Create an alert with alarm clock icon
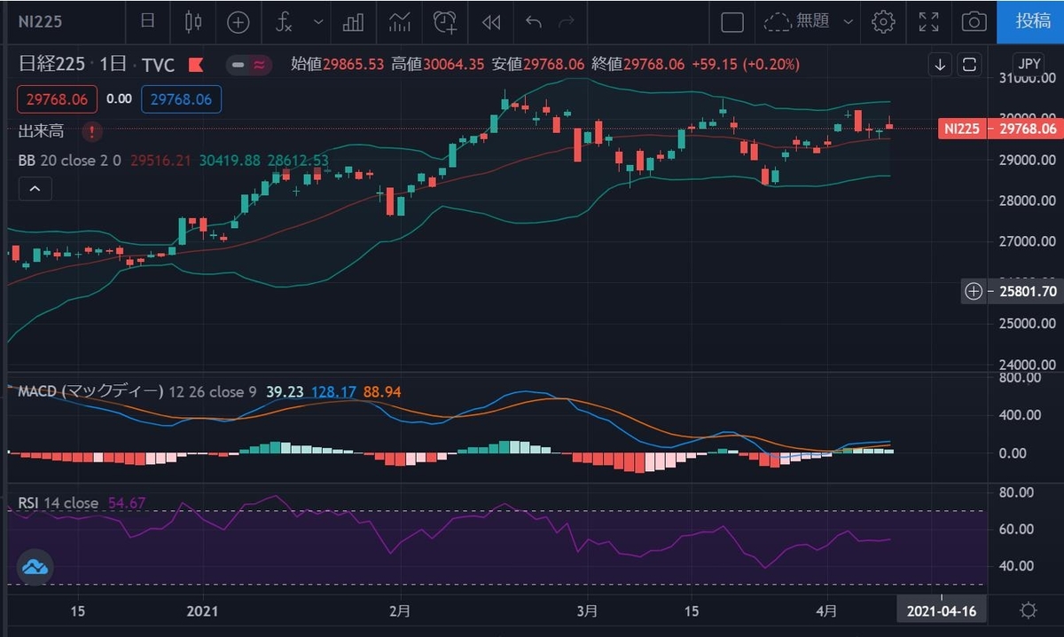Screen dimensions: 1064x637 pos(446,22)
